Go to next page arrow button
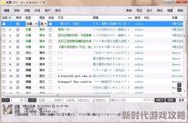The height and width of the screenshot is (123, 188). click(x=30, y=100)
